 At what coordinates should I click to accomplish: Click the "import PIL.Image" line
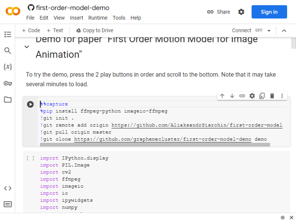pos(65,165)
